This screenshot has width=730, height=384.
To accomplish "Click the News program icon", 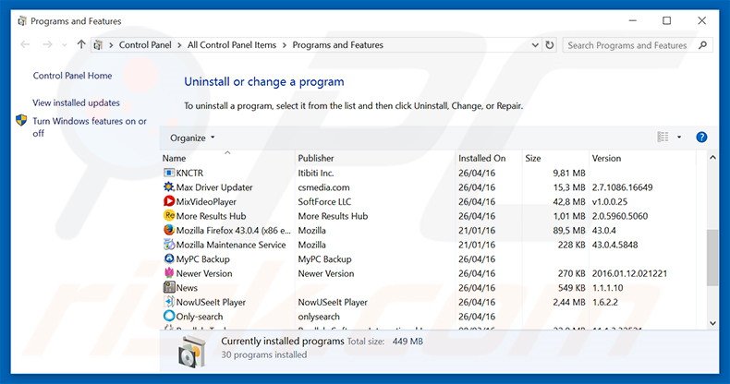I will [x=168, y=287].
